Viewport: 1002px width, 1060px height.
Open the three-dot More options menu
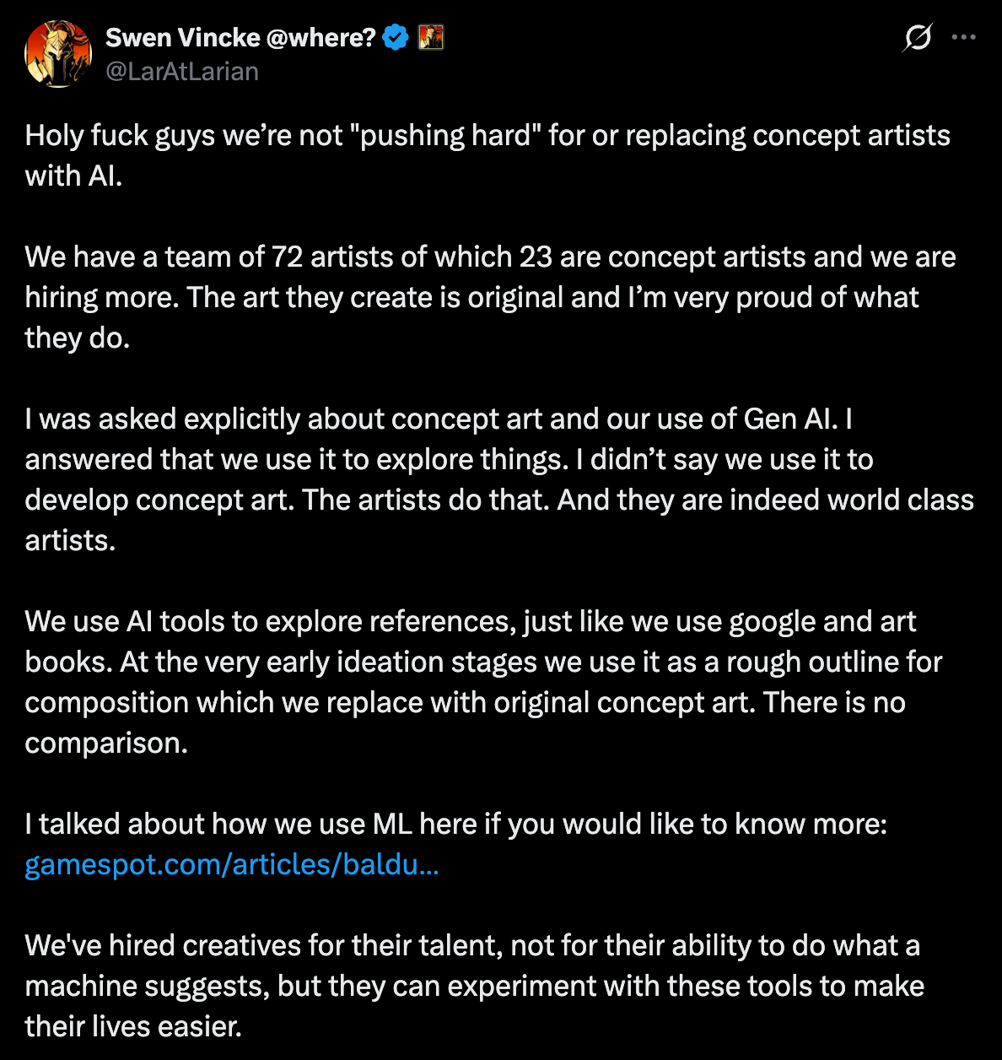[963, 38]
